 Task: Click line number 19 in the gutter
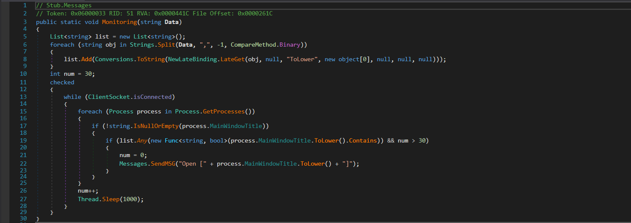pos(23,141)
